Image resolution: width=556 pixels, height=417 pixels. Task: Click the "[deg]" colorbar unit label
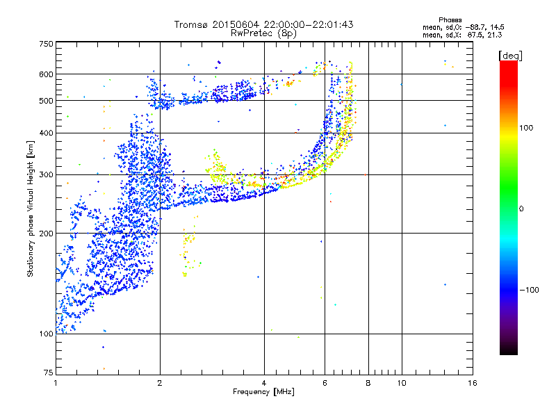[510, 56]
